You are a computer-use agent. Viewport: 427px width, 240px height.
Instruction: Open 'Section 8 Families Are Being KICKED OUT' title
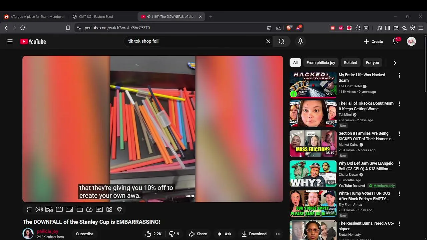tap(366, 136)
